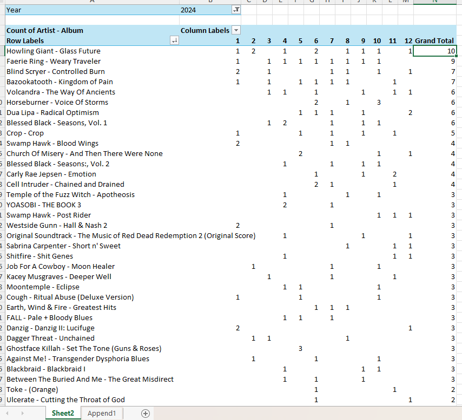
Task: Select Carly Rae Jepsen - Emotion cell
Action: [92, 174]
